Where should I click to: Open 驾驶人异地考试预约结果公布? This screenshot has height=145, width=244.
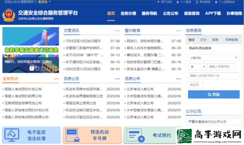tap(26, 117)
